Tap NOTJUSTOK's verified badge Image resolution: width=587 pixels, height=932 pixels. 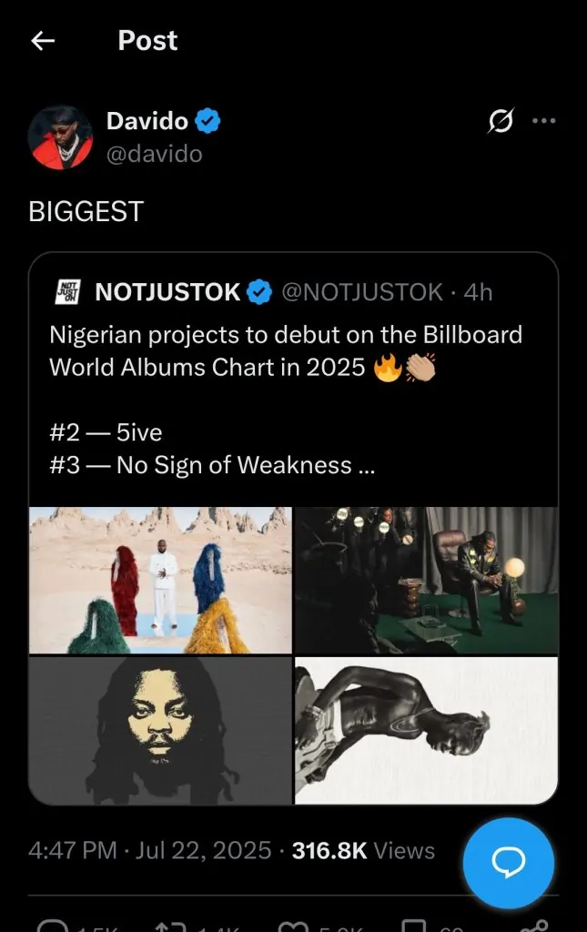pos(260,292)
